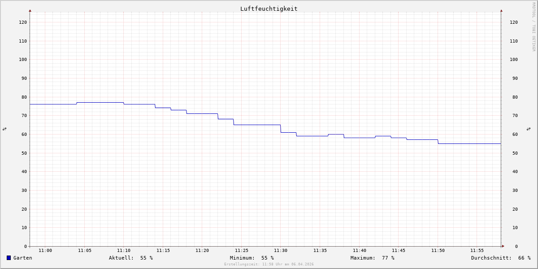Click the 11:20 time axis label
Viewport: 538px width, 269px height.
(202, 251)
